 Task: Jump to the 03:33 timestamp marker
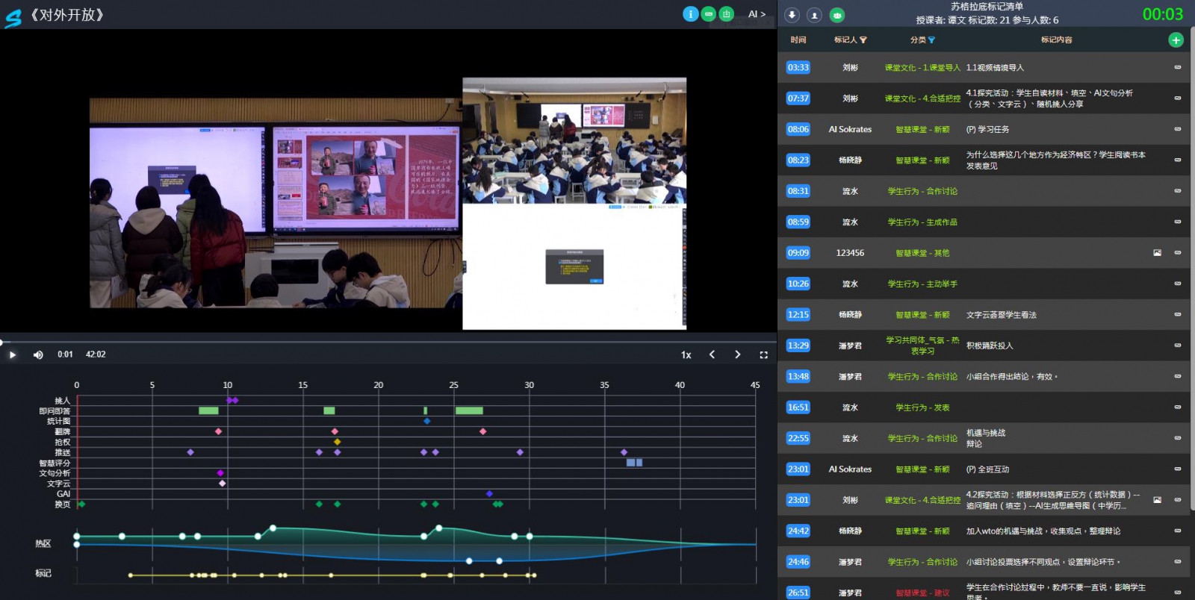click(x=798, y=68)
